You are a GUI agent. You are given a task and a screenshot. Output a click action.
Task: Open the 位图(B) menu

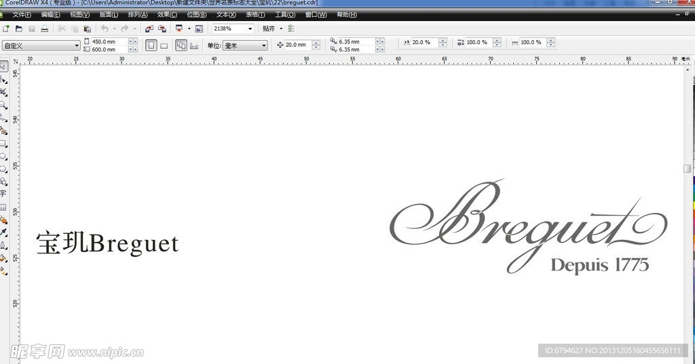(197, 15)
